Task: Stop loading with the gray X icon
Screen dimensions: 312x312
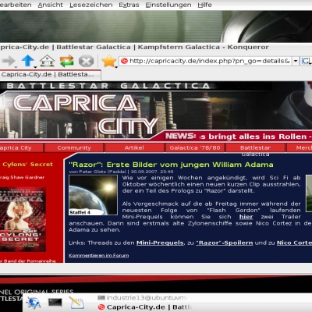Action: point(86,62)
